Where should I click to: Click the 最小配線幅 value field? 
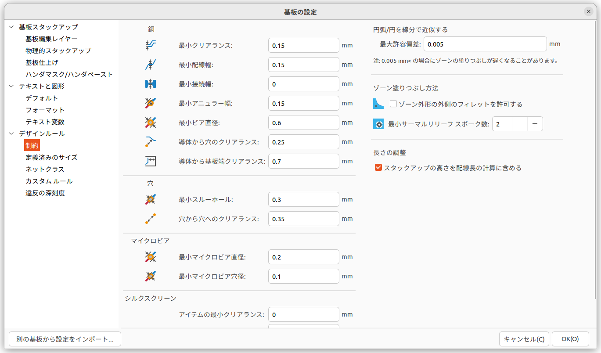coord(304,65)
